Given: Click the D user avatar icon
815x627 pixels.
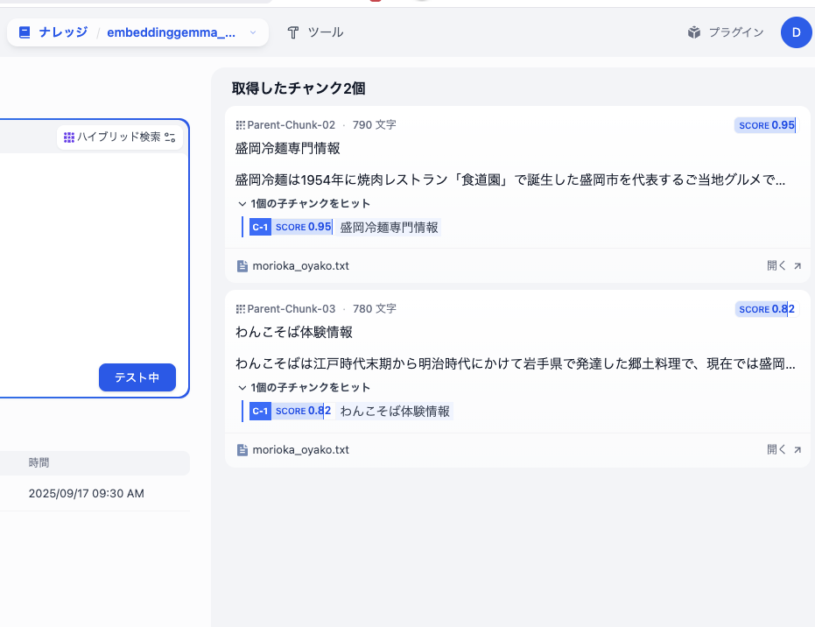Looking at the screenshot, I should [x=795, y=32].
